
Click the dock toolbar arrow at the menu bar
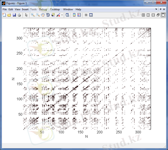pos(156,9)
